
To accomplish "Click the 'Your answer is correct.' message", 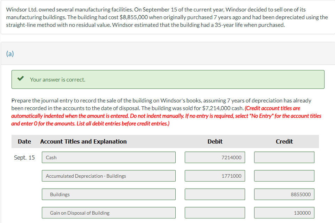I will 58,80.
